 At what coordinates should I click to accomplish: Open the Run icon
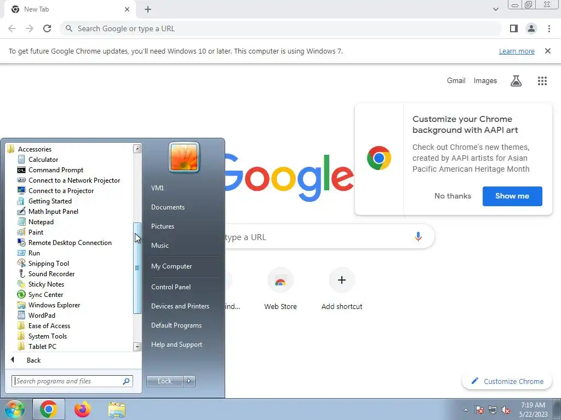pyautogui.click(x=21, y=253)
